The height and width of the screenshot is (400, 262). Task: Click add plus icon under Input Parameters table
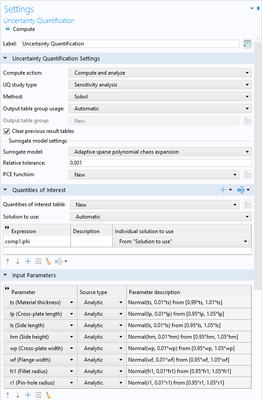point(28,395)
